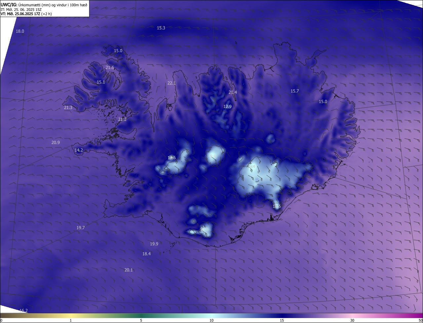Click the 19.7 value label
The height and width of the screenshot is (323, 423).
81,228
